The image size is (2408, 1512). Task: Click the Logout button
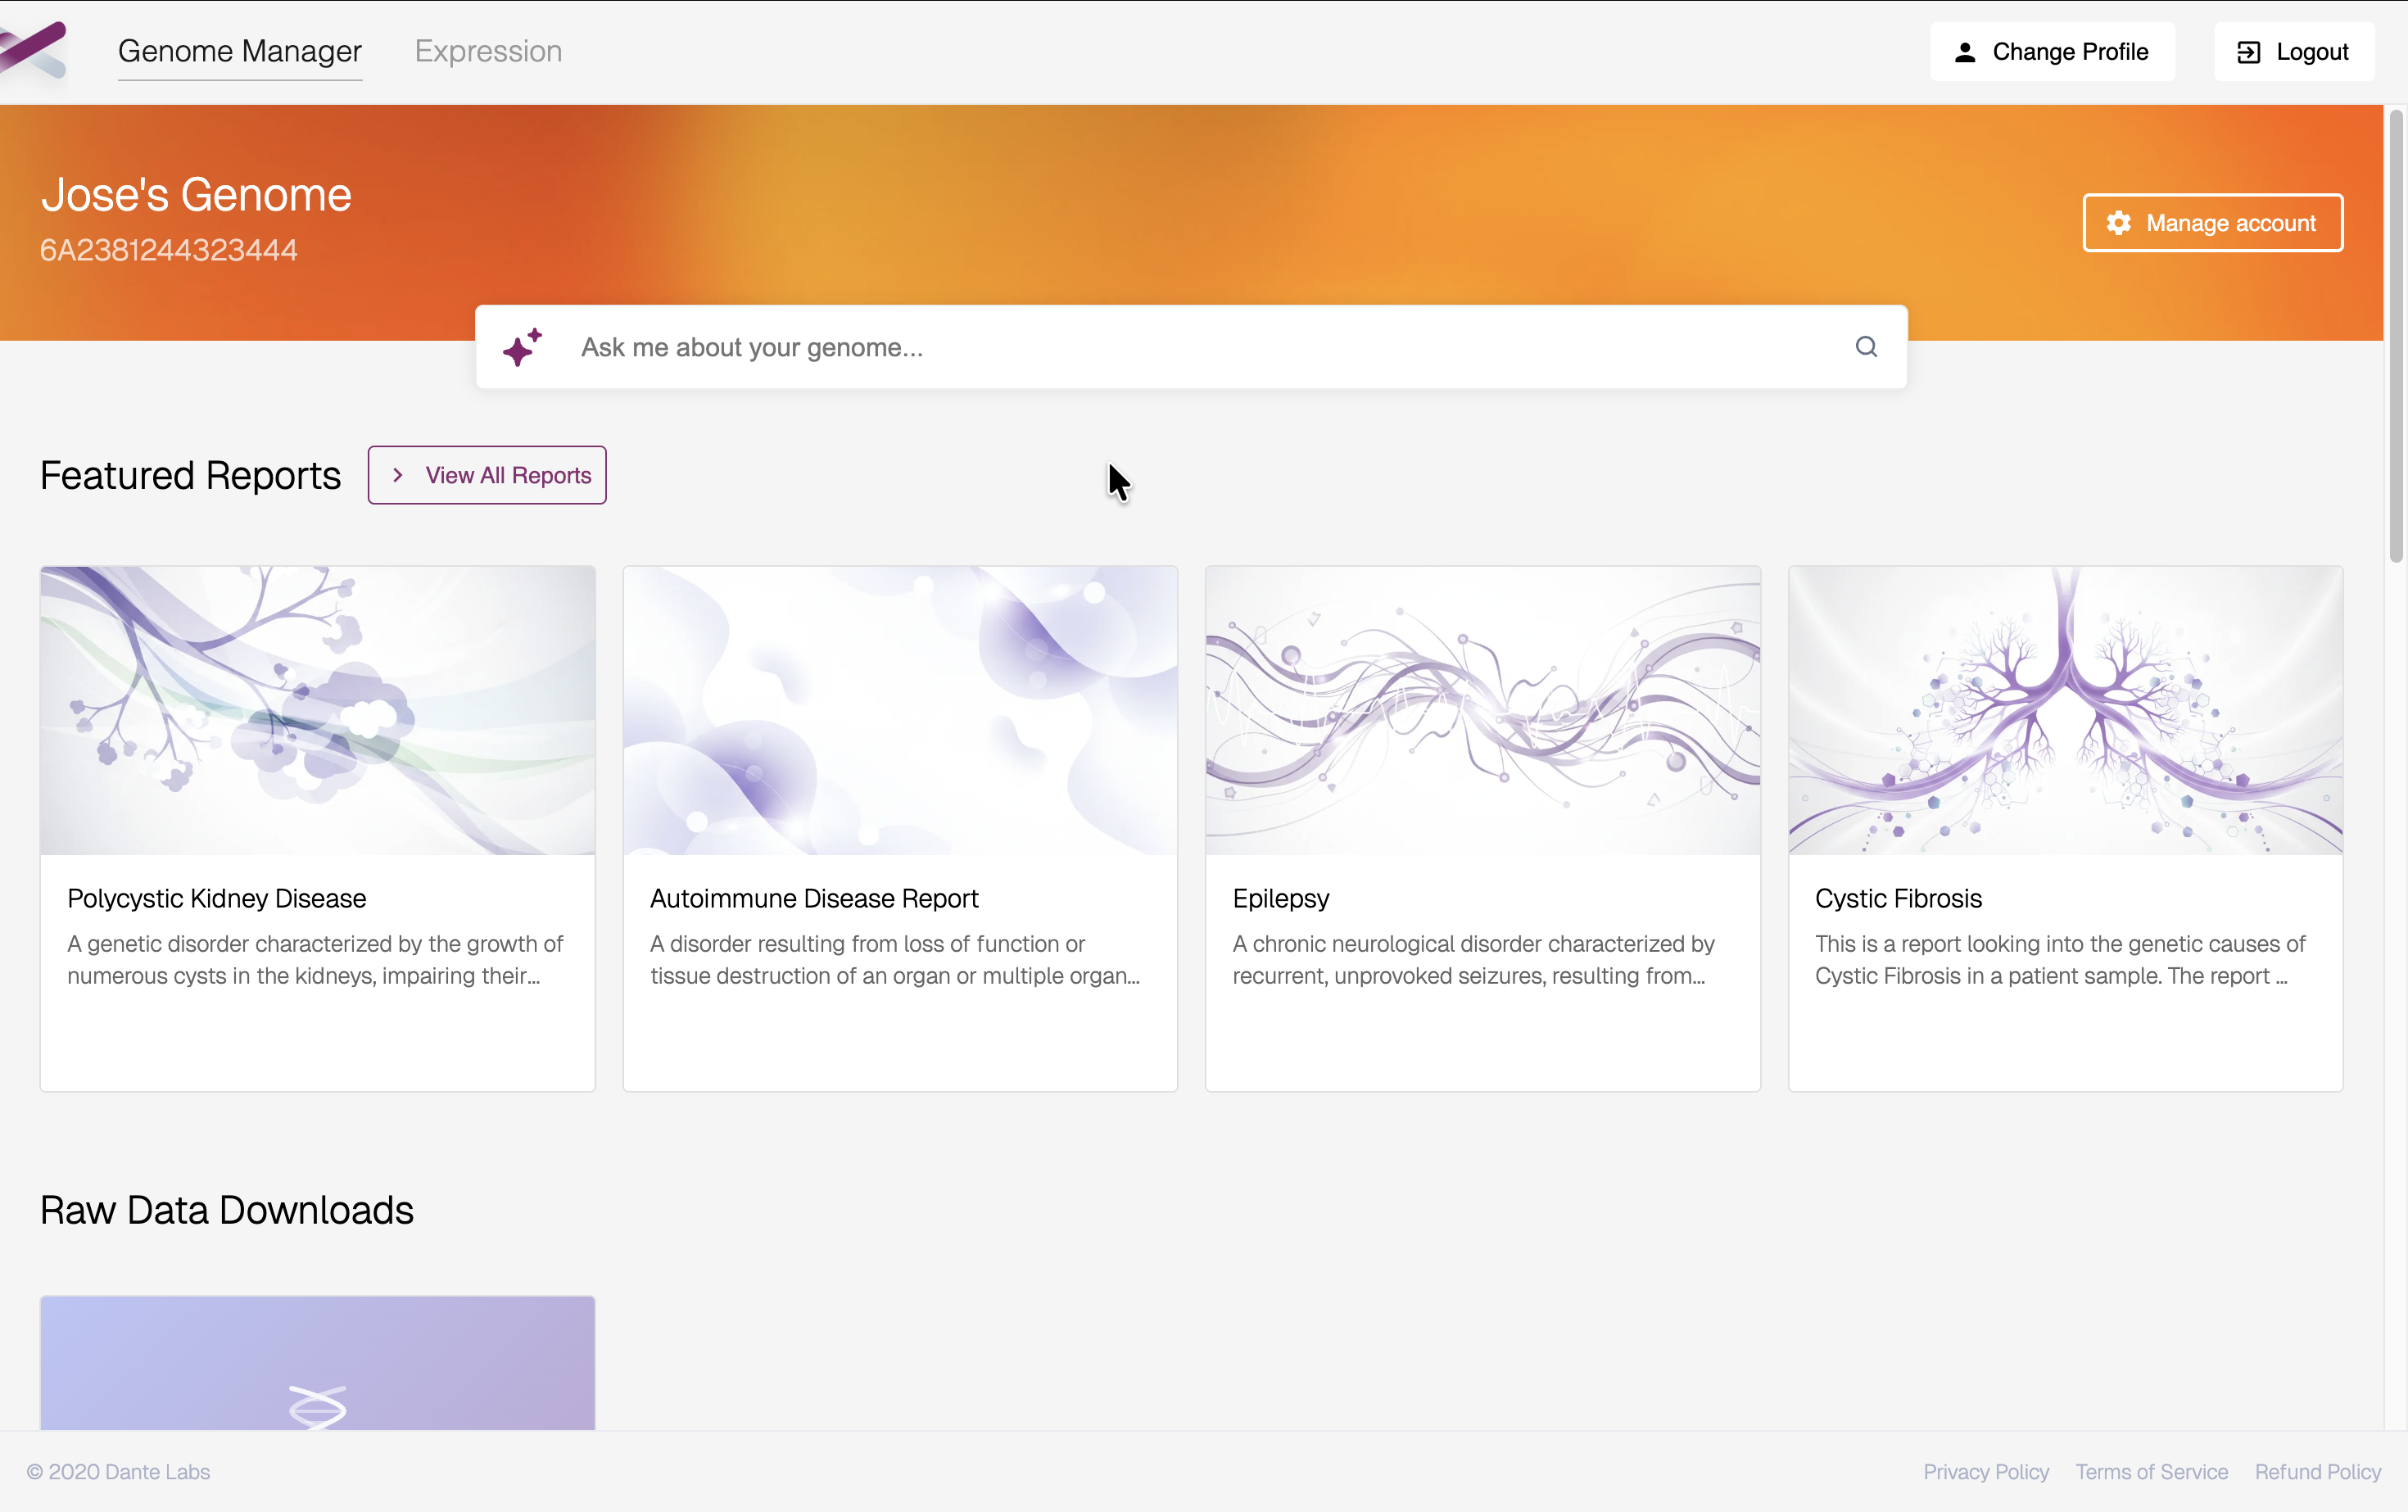tap(2294, 52)
